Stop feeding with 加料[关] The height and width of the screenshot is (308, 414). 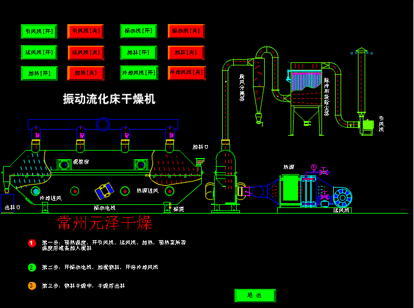click(186, 52)
